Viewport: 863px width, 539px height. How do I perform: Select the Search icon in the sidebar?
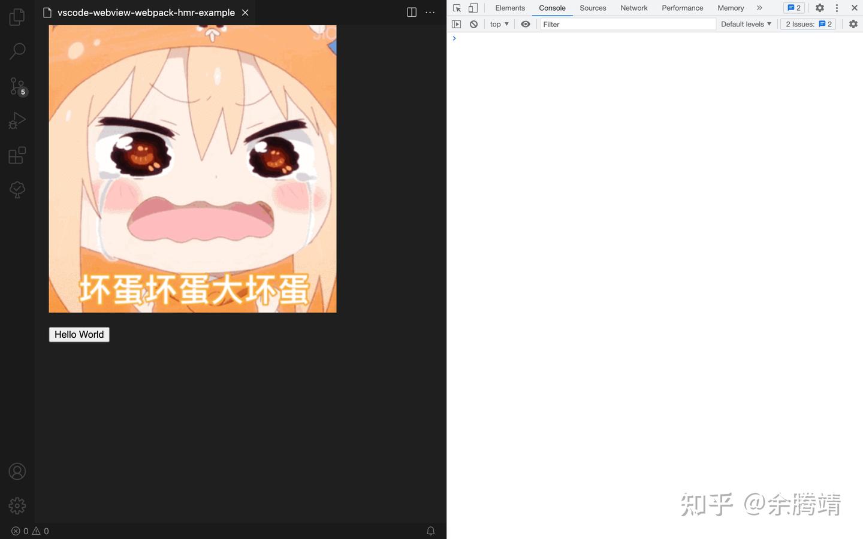(x=16, y=51)
